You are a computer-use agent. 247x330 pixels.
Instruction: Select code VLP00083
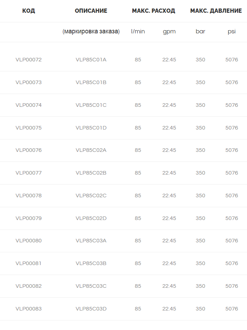(x=29, y=309)
